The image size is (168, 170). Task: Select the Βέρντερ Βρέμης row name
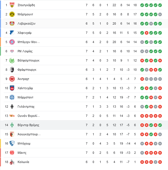coord(29,125)
